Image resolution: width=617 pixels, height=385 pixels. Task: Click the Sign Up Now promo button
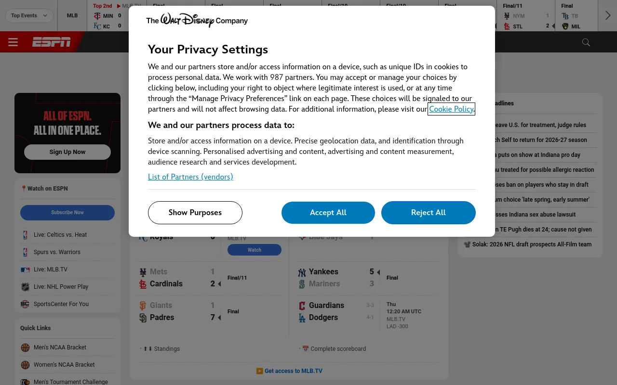click(67, 152)
